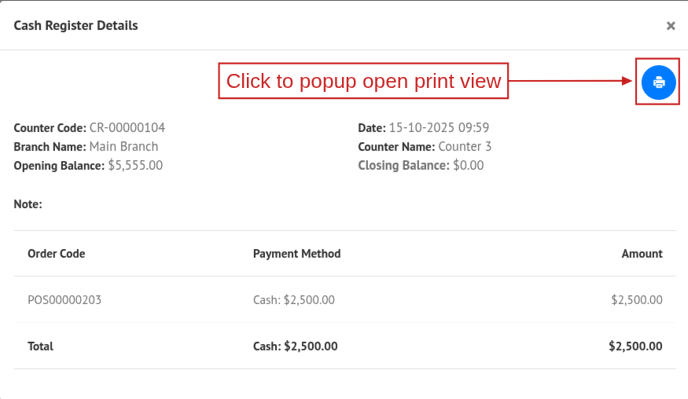
Task: Click the $0.00 closing balance value
Action: point(469,165)
